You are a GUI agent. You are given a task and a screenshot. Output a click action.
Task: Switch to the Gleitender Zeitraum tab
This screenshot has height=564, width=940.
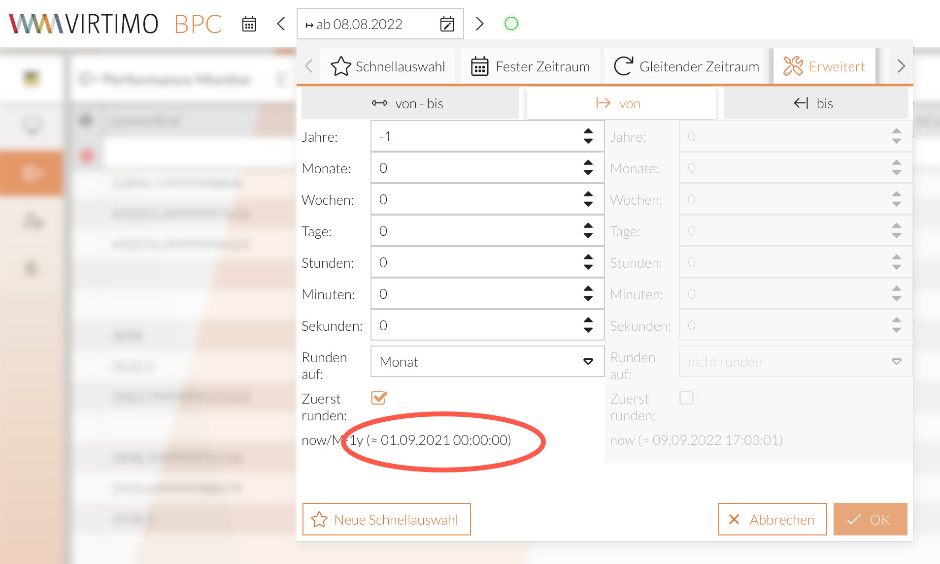point(687,66)
